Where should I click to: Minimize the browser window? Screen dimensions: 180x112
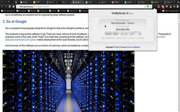click(5, 2)
